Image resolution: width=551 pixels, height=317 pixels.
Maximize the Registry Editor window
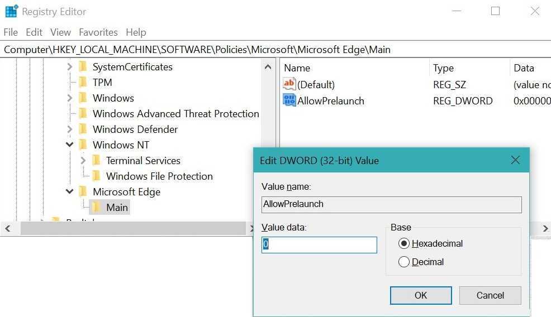click(496, 11)
